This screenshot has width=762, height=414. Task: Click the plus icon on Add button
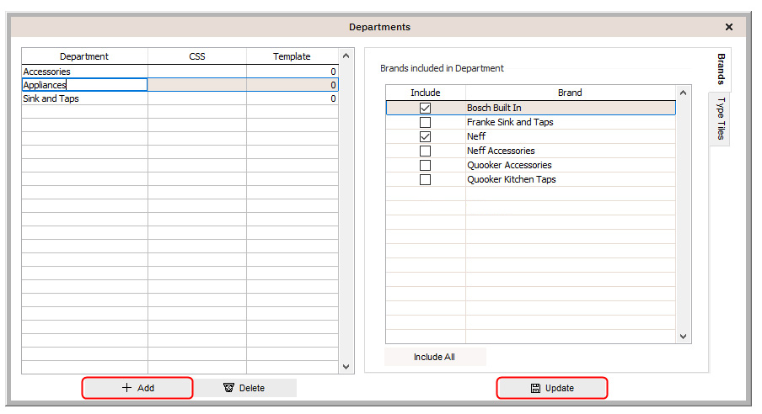coord(126,387)
